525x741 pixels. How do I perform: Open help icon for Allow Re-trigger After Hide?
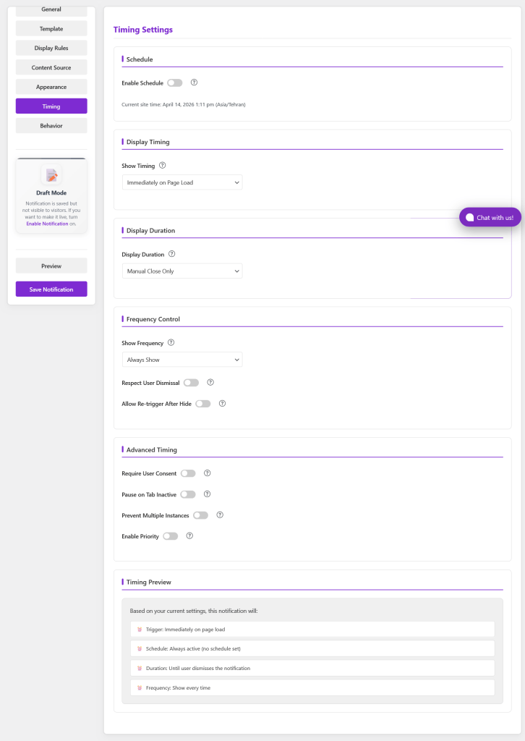click(223, 403)
